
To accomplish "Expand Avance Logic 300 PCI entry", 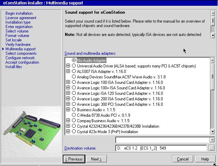I will [68, 104].
